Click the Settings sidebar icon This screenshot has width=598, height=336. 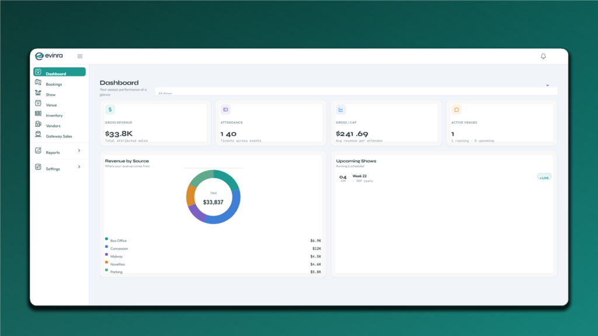[38, 167]
